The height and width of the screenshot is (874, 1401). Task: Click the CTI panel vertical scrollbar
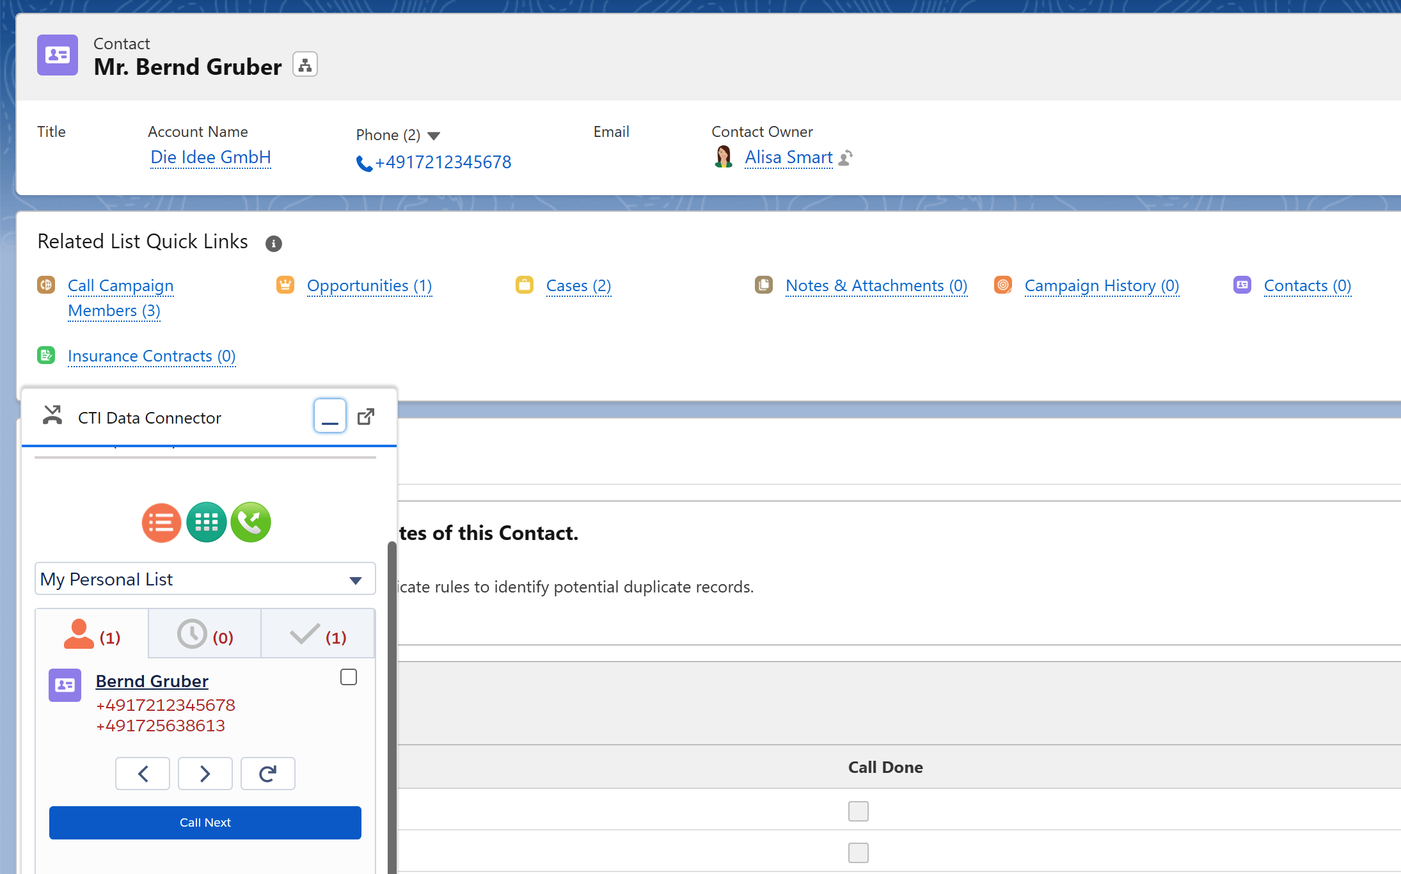click(392, 707)
